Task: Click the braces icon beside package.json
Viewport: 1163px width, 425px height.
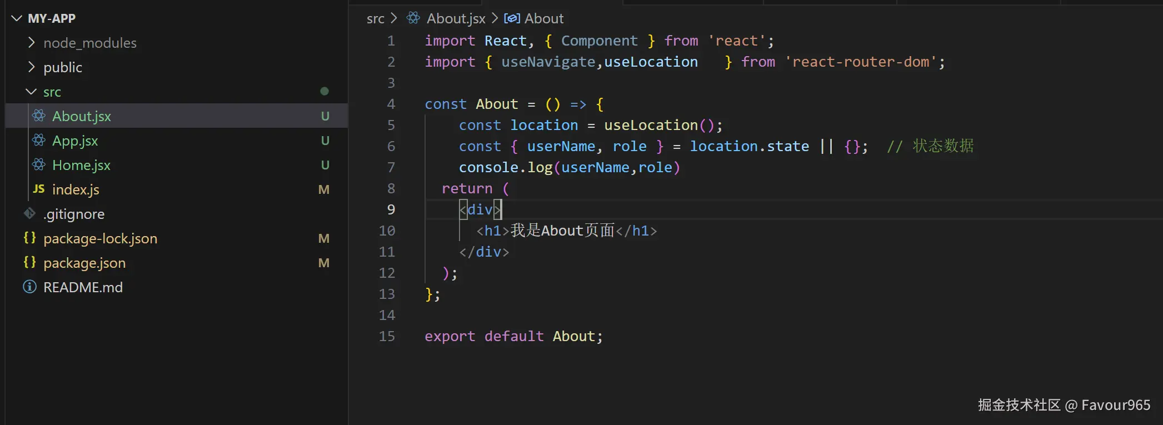Action: click(29, 262)
